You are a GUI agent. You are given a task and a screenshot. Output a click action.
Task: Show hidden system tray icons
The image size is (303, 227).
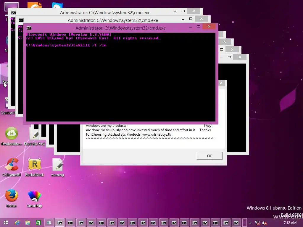pyautogui.click(x=250, y=223)
